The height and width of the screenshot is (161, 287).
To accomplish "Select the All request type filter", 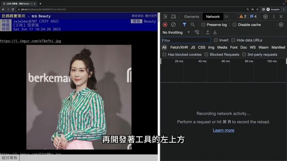I will [164, 47].
